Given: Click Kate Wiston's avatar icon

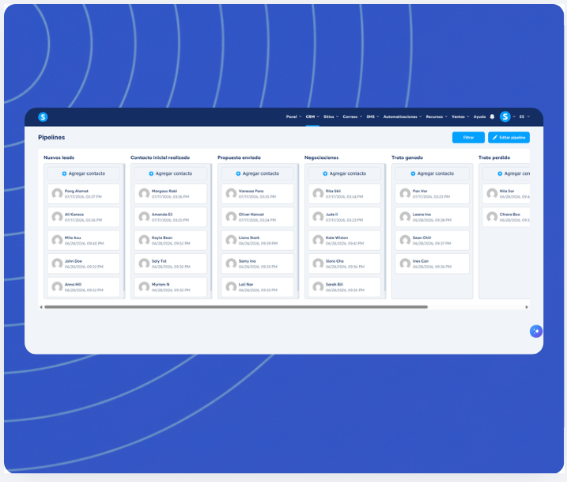Looking at the screenshot, I should coord(318,241).
